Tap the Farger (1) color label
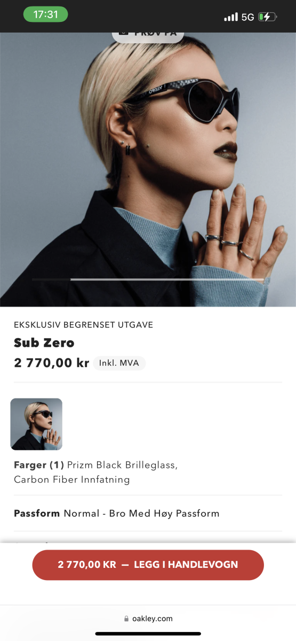Image resolution: width=296 pixels, height=641 pixels. (39, 465)
